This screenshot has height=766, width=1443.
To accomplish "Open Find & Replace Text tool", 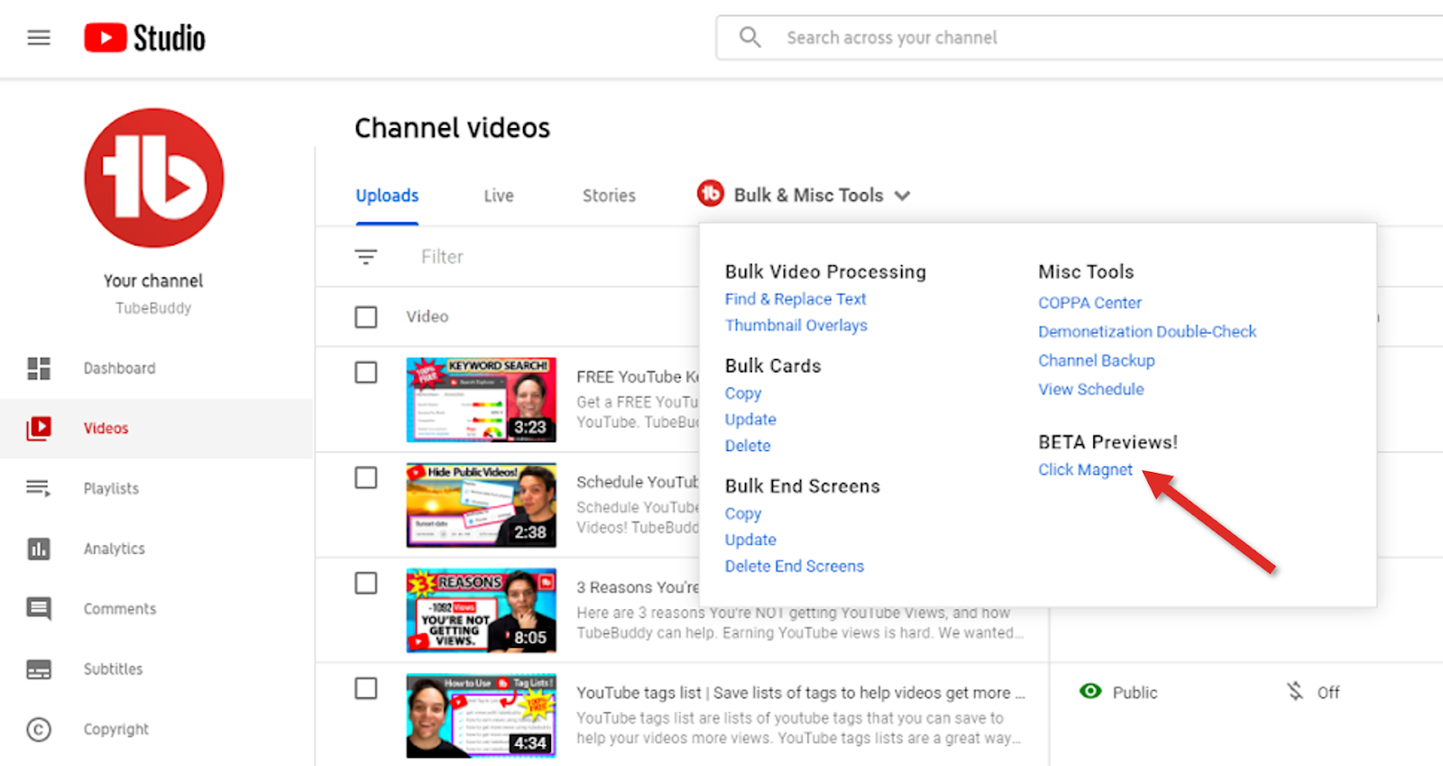I will [x=795, y=299].
